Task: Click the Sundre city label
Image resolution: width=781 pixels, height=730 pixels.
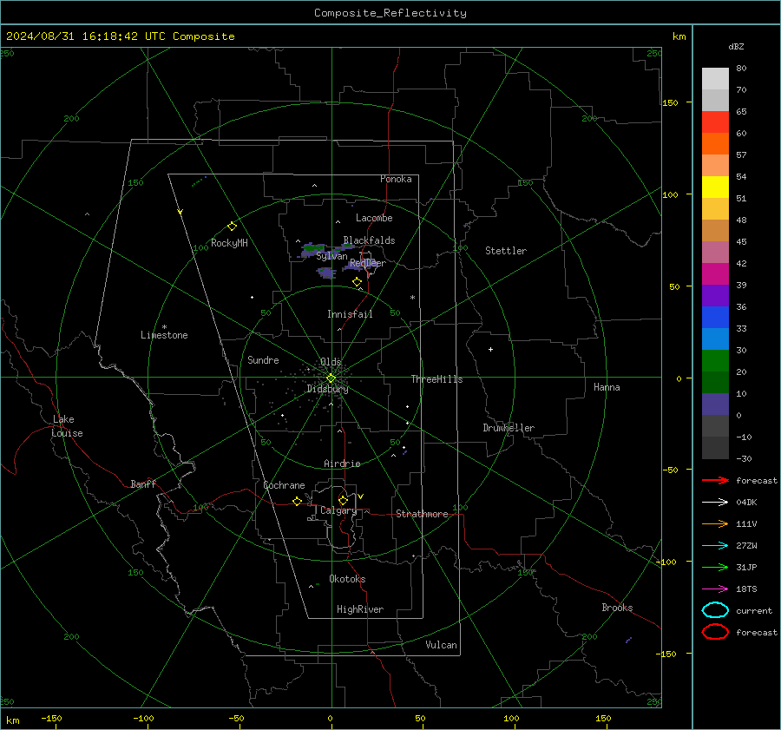Action: click(x=263, y=360)
